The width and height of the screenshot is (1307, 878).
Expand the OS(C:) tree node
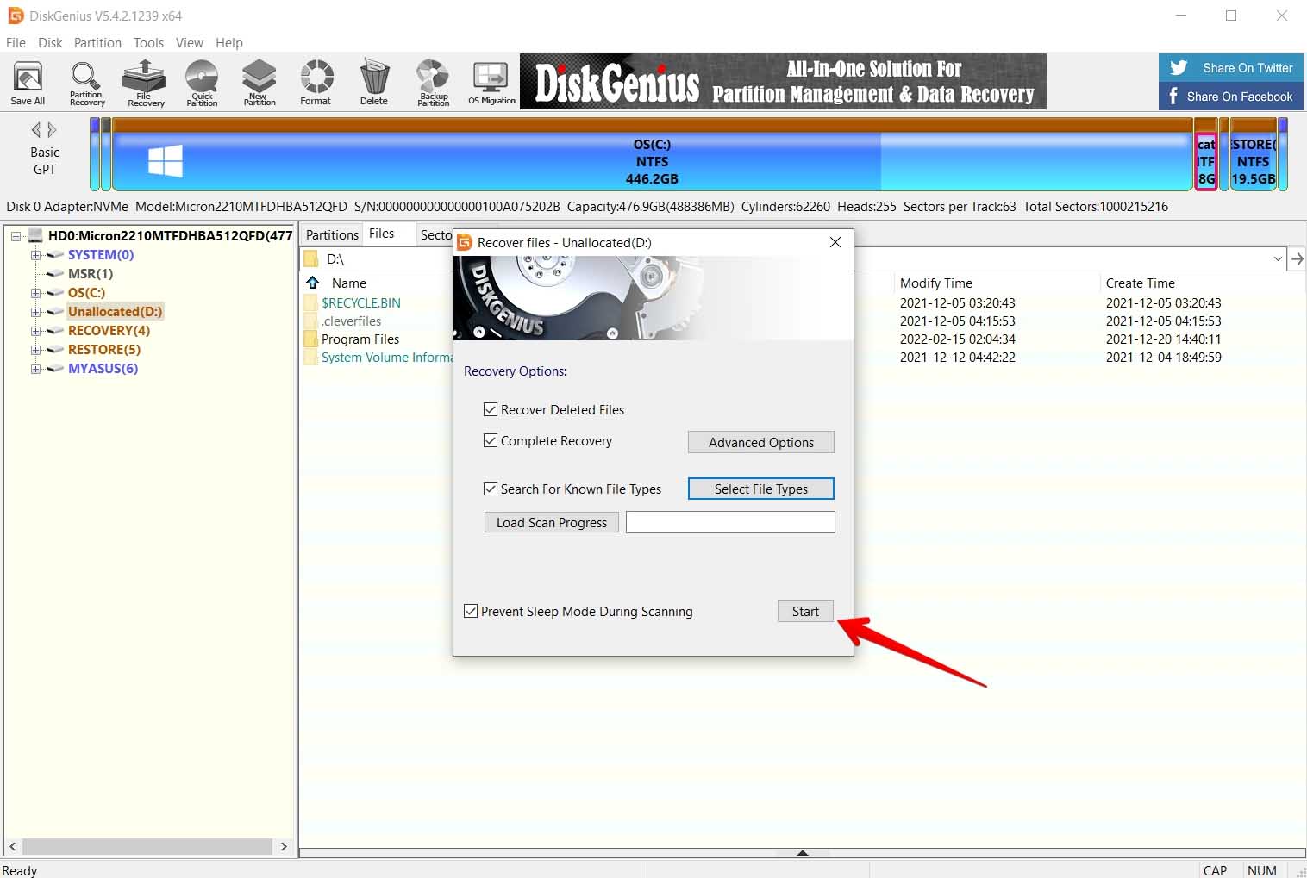click(35, 293)
